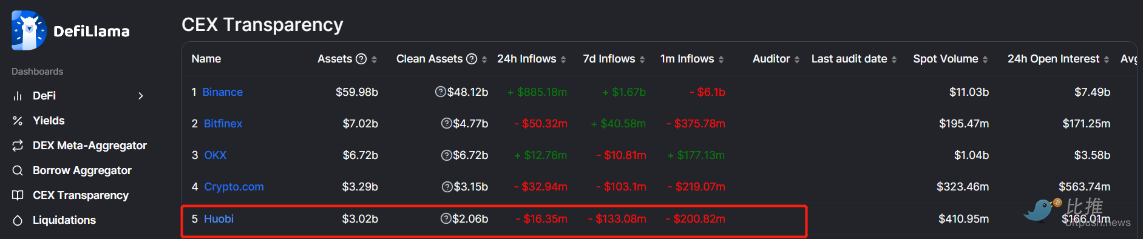
Task: Open the OKX exchange link
Action: [x=215, y=155]
